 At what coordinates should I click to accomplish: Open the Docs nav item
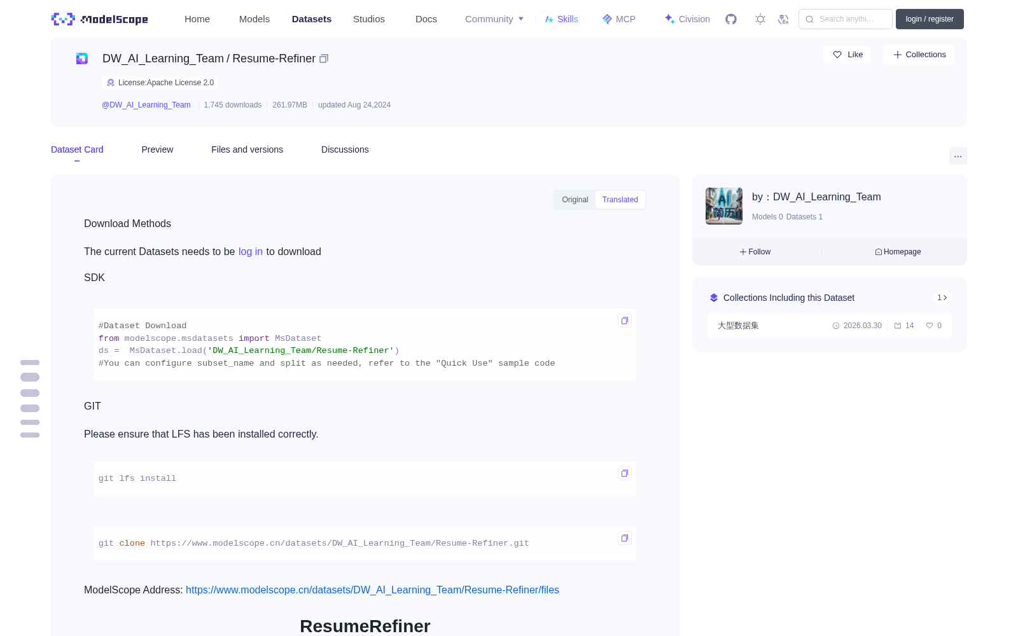(426, 19)
